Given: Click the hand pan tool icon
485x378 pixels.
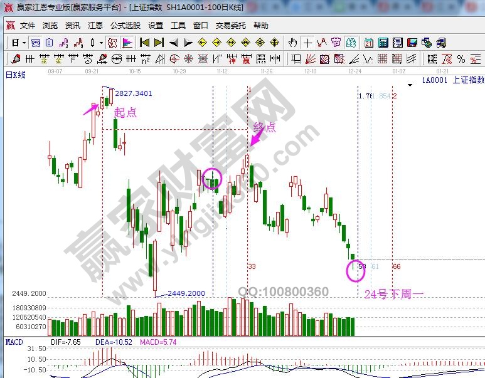Looking at the screenshot, I should click(x=292, y=43).
